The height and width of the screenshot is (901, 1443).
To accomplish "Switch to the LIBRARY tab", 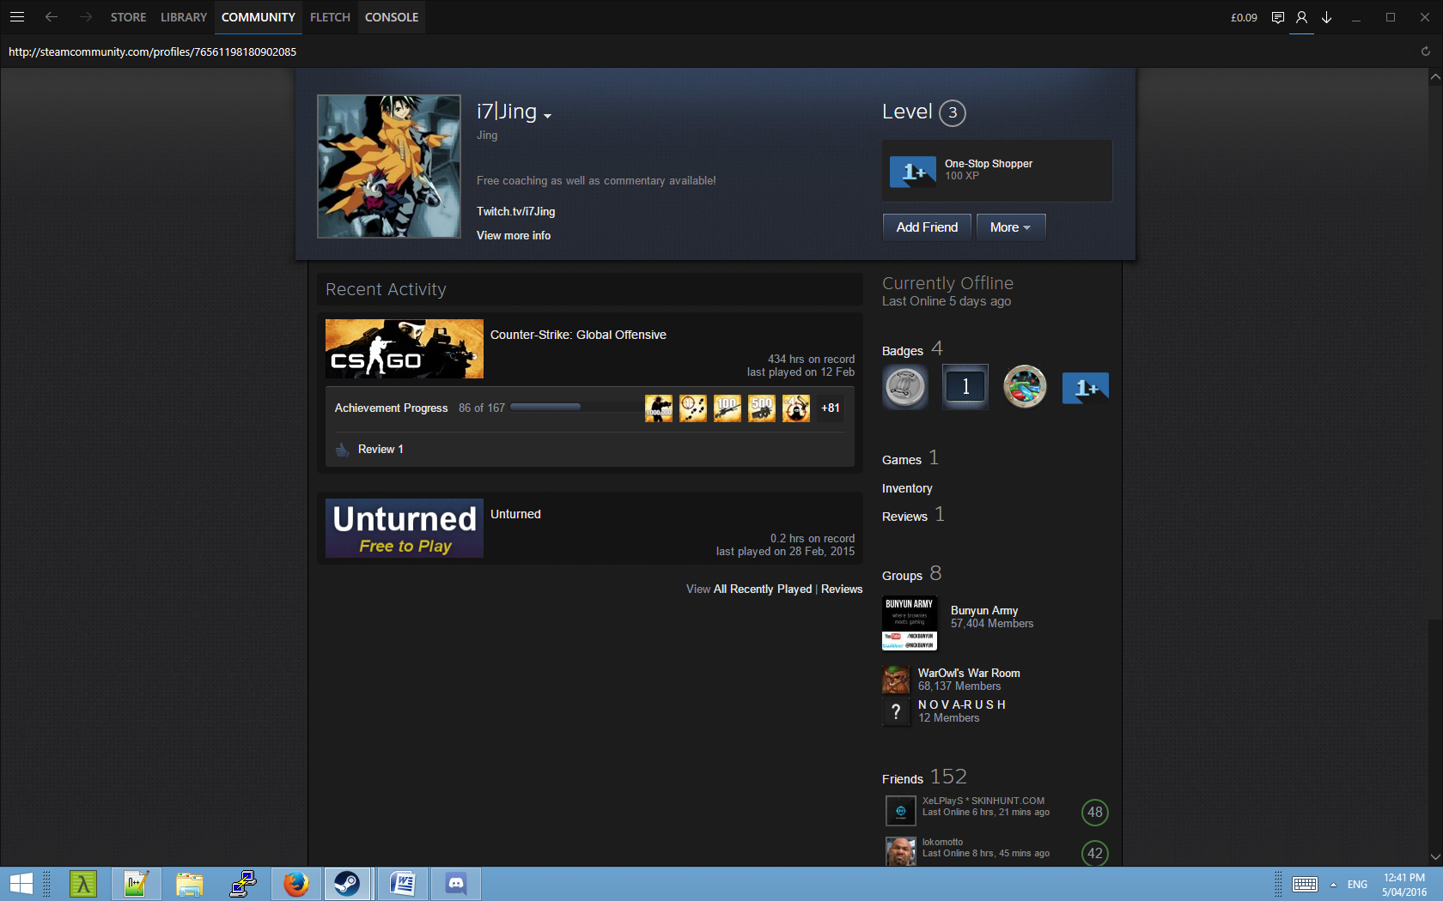I will tap(184, 17).
